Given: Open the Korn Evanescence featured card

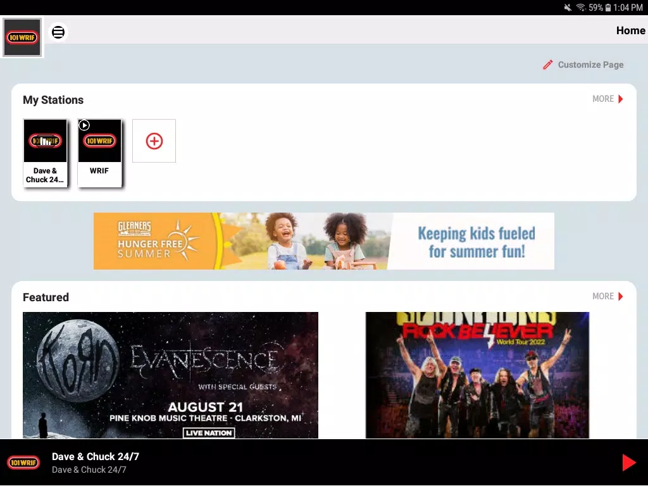Looking at the screenshot, I should coord(170,375).
